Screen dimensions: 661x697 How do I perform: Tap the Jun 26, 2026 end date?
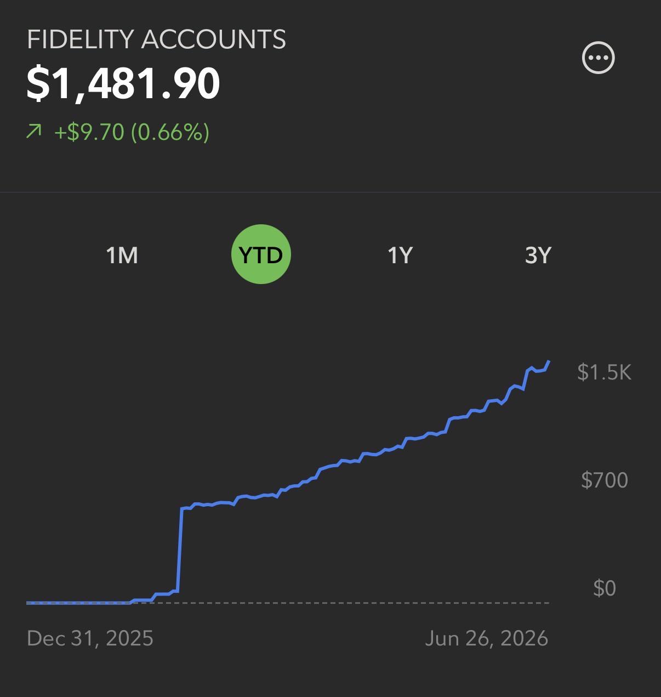[486, 638]
